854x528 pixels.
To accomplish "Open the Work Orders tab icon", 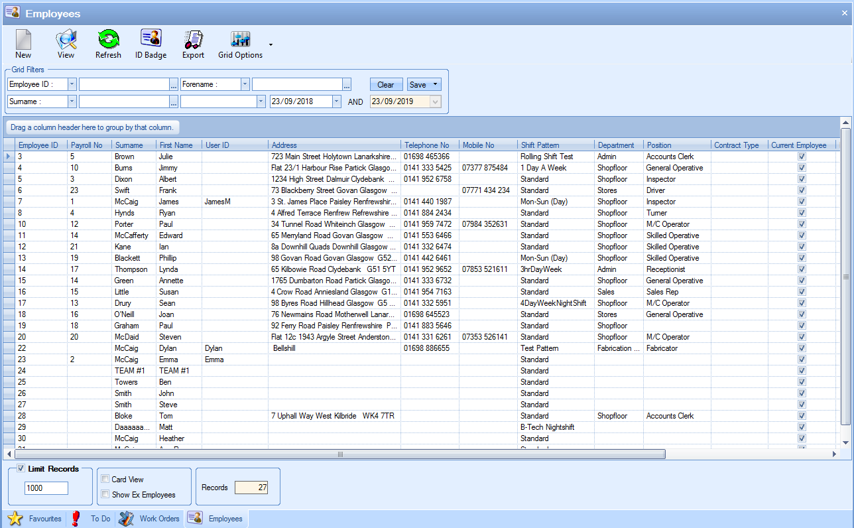I will click(126, 519).
